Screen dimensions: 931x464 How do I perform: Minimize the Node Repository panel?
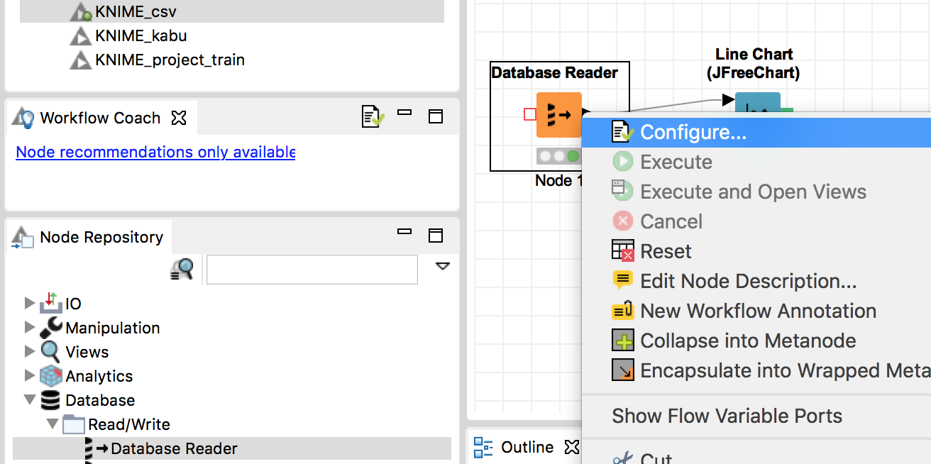[404, 231]
